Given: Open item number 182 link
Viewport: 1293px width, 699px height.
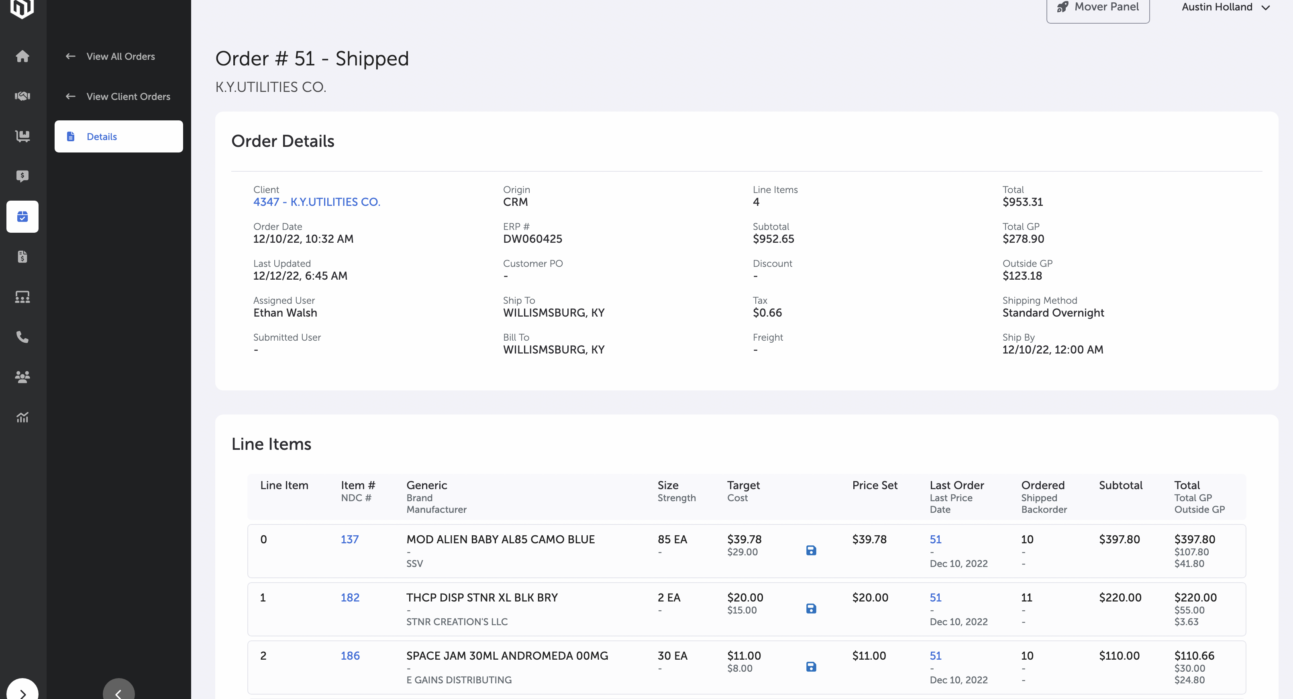Looking at the screenshot, I should click(x=350, y=598).
